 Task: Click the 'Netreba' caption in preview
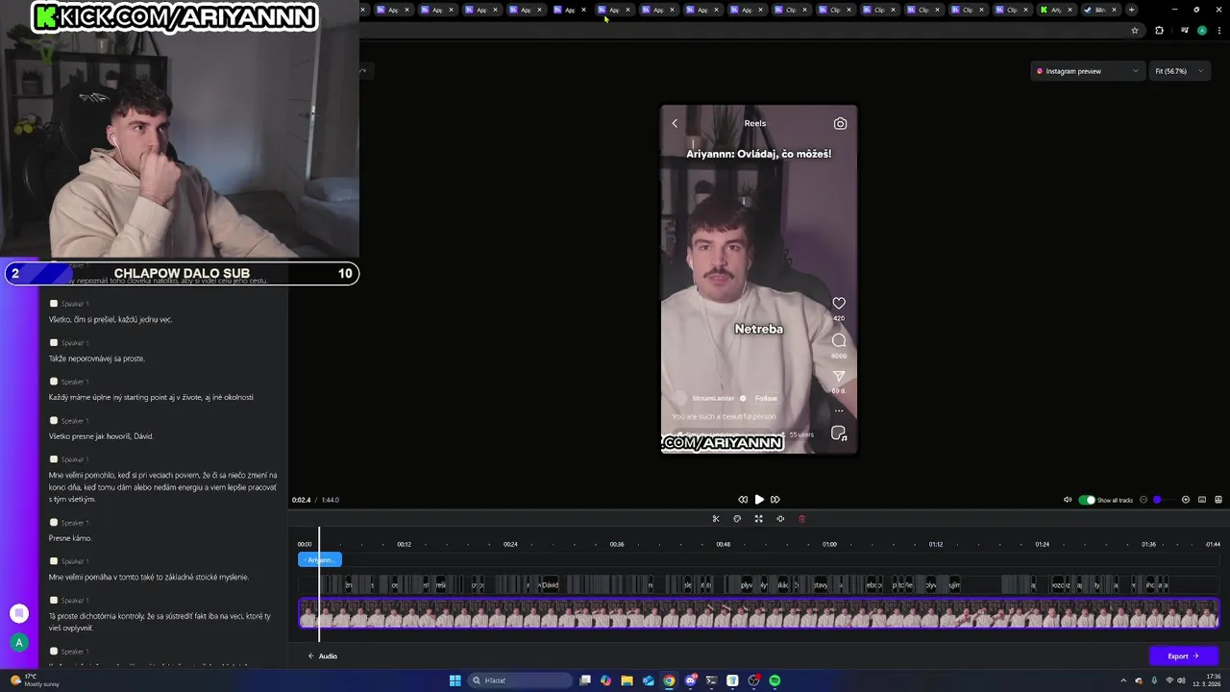pos(759,329)
